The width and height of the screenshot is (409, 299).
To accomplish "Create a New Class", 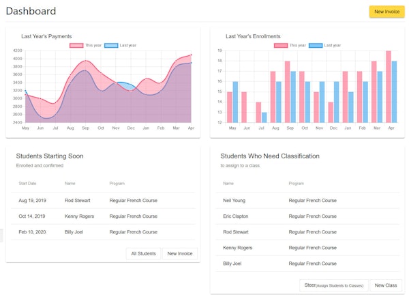I will pos(386,285).
